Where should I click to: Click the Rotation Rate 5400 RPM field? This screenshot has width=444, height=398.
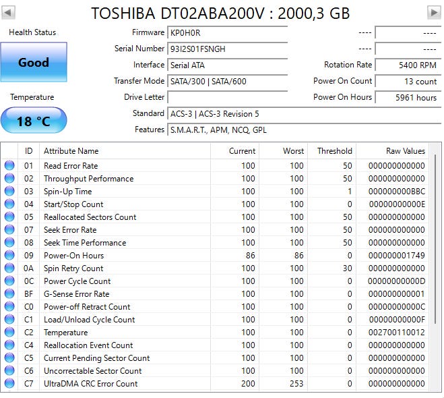(x=408, y=65)
